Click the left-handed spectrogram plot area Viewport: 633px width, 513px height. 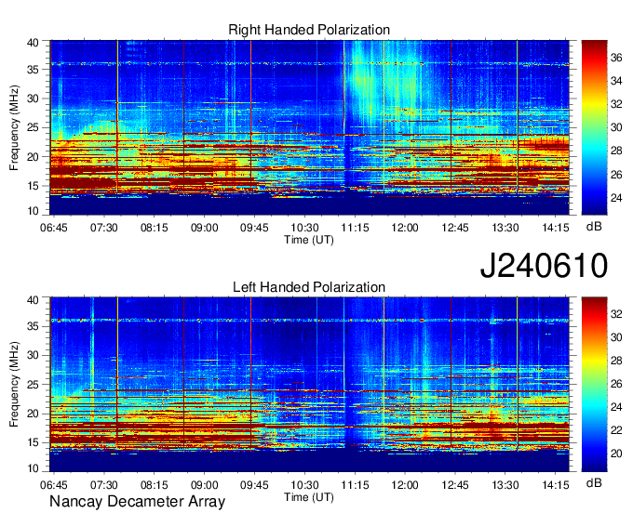click(310, 385)
